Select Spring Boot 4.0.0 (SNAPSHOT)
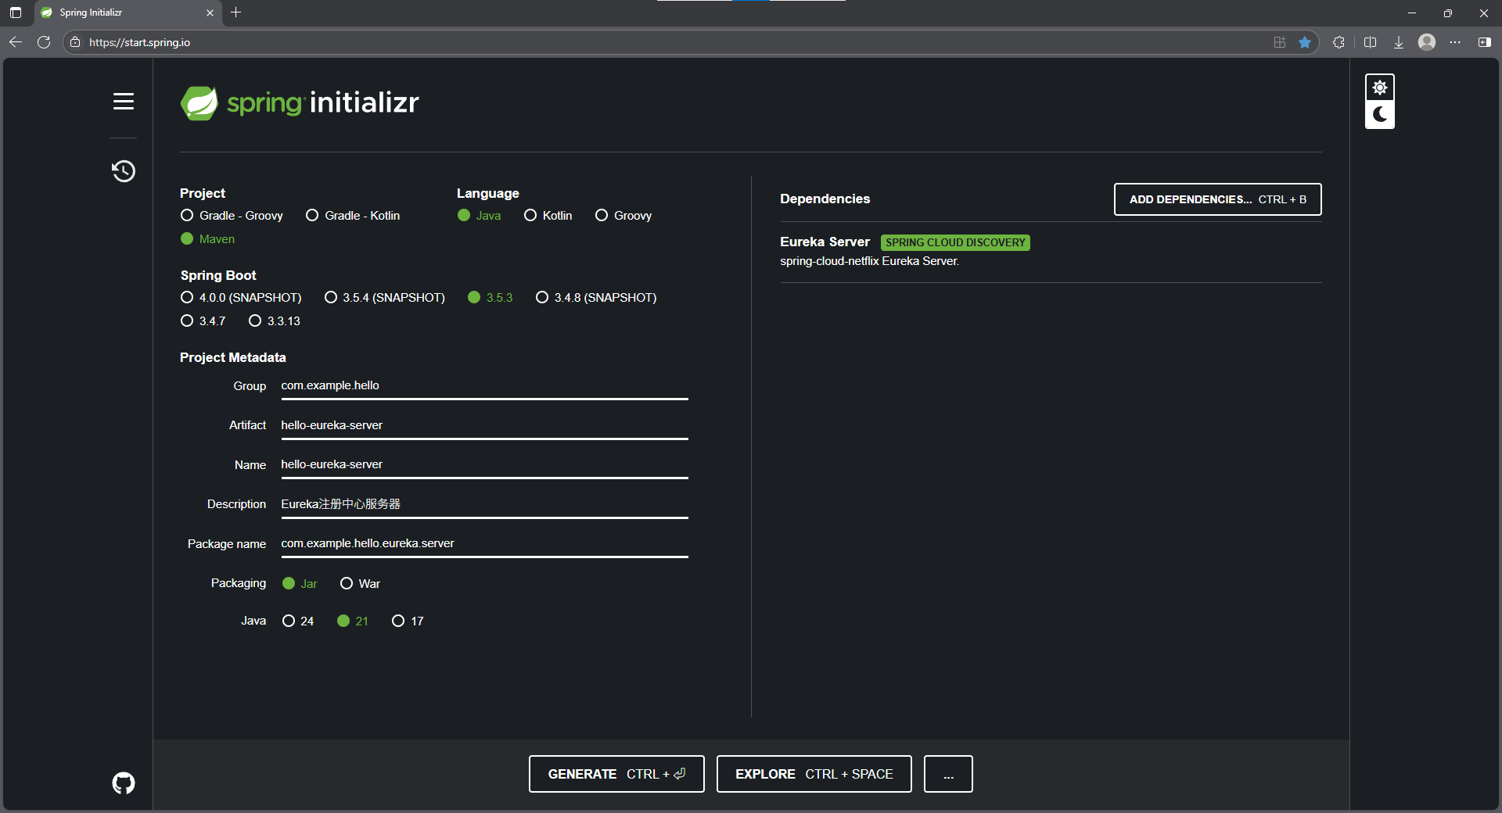The height and width of the screenshot is (813, 1502). pos(241,298)
